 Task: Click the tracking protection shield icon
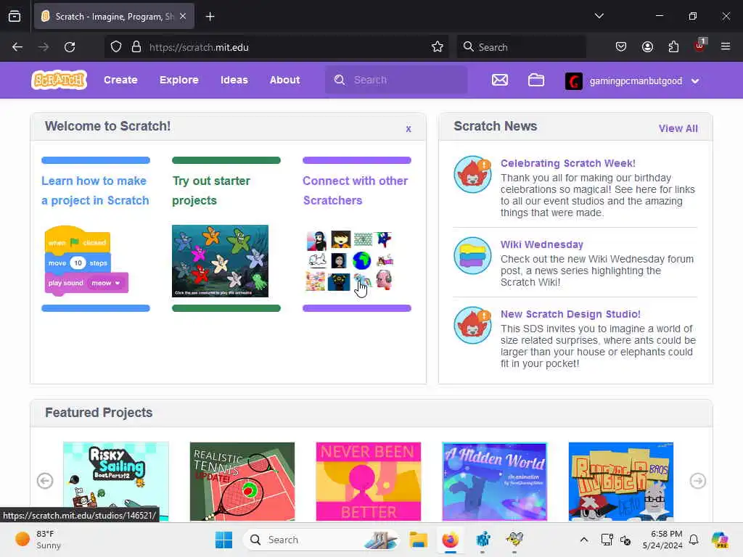[x=116, y=47]
